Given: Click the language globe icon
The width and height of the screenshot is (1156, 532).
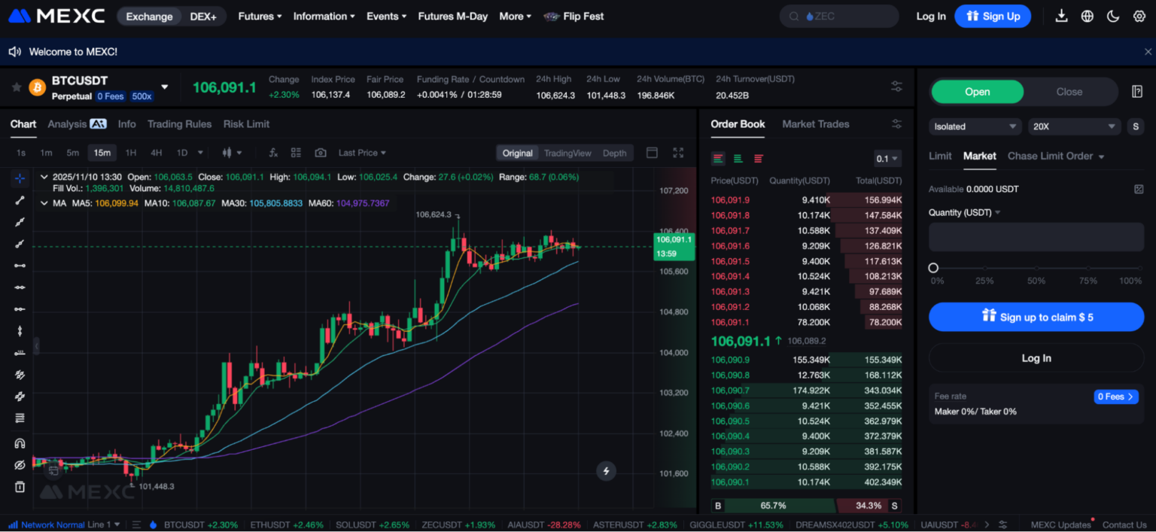Looking at the screenshot, I should 1087,16.
